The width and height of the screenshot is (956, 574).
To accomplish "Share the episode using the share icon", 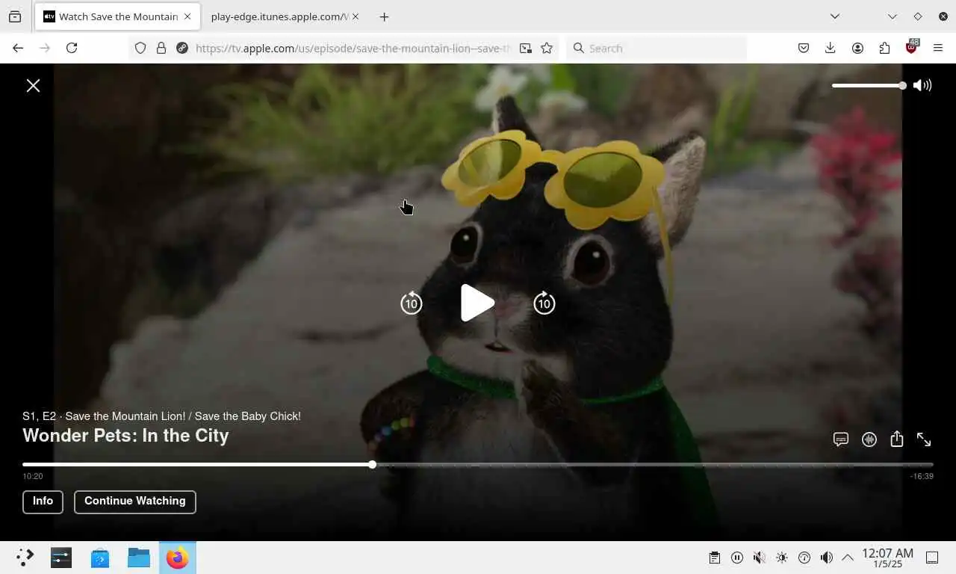I will coord(897,439).
